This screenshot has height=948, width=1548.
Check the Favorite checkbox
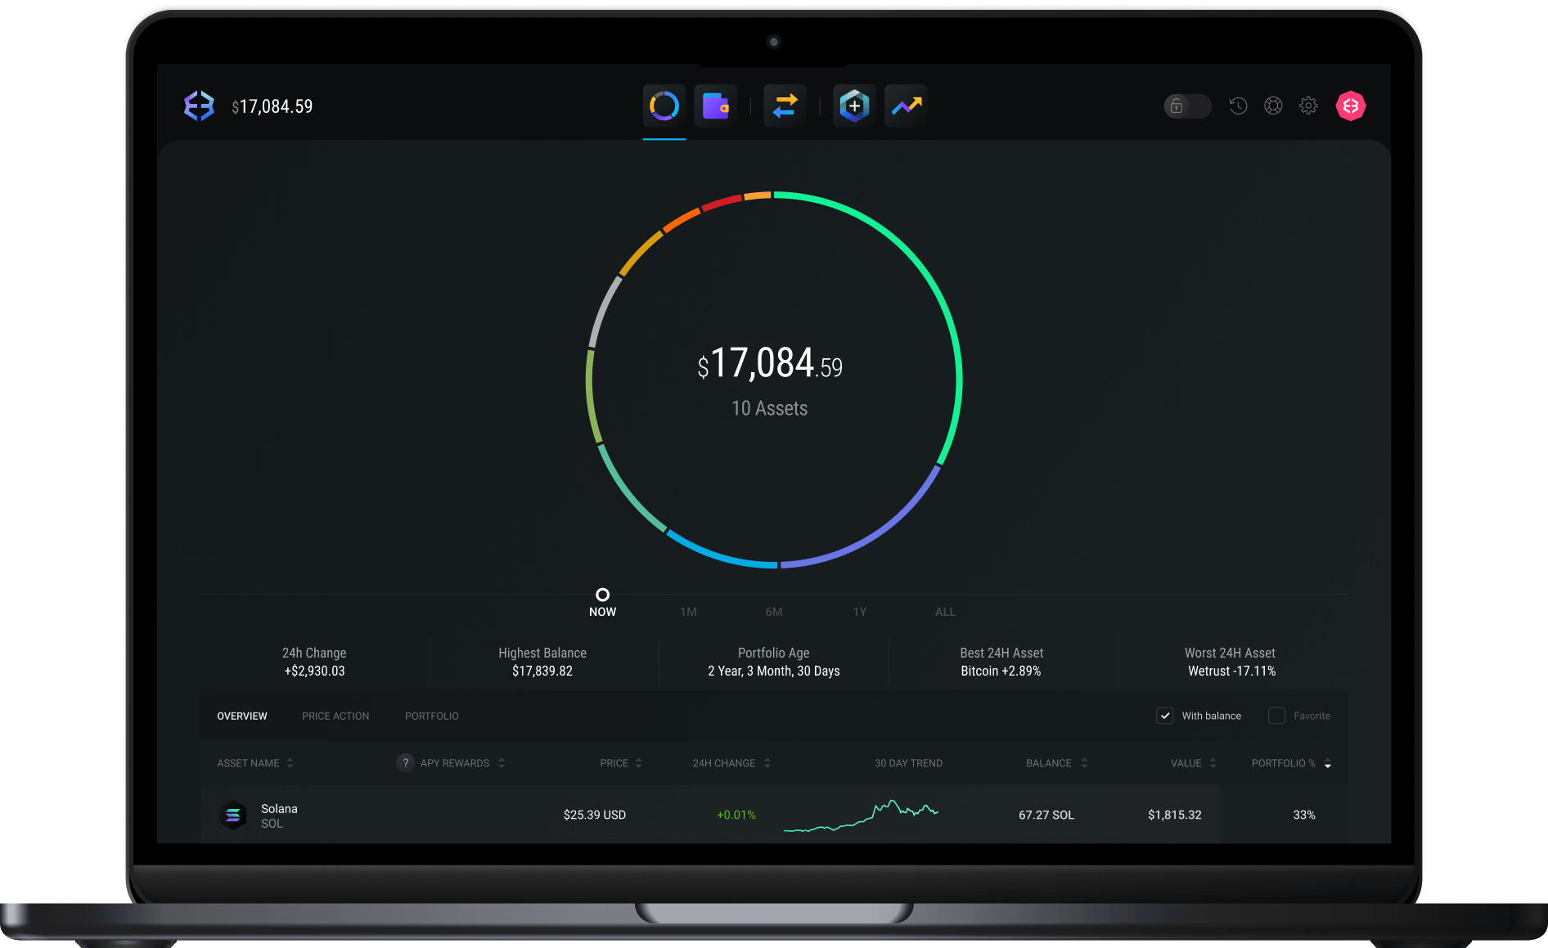click(x=1276, y=716)
